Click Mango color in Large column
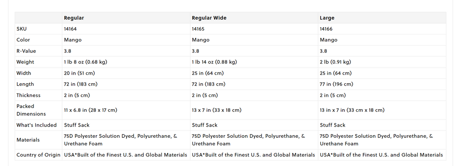This screenshot has width=458, height=166. click(328, 40)
